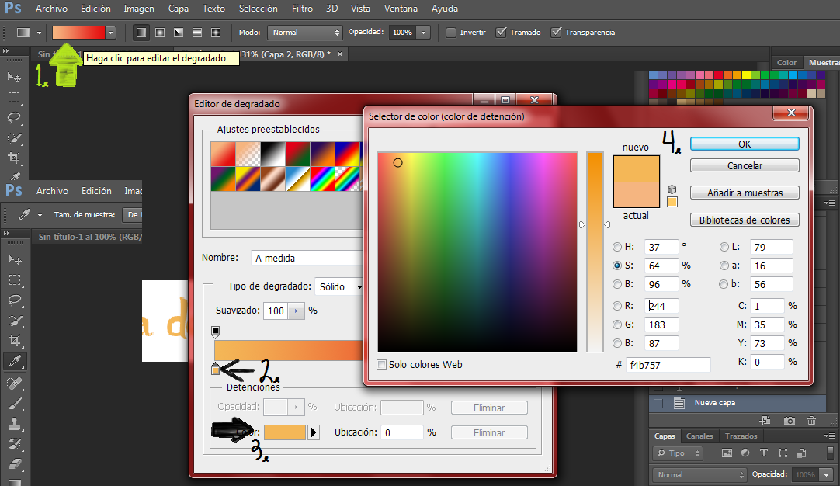
Task: Click the Color stop swatch under Detenciones
Action: pyautogui.click(x=285, y=432)
